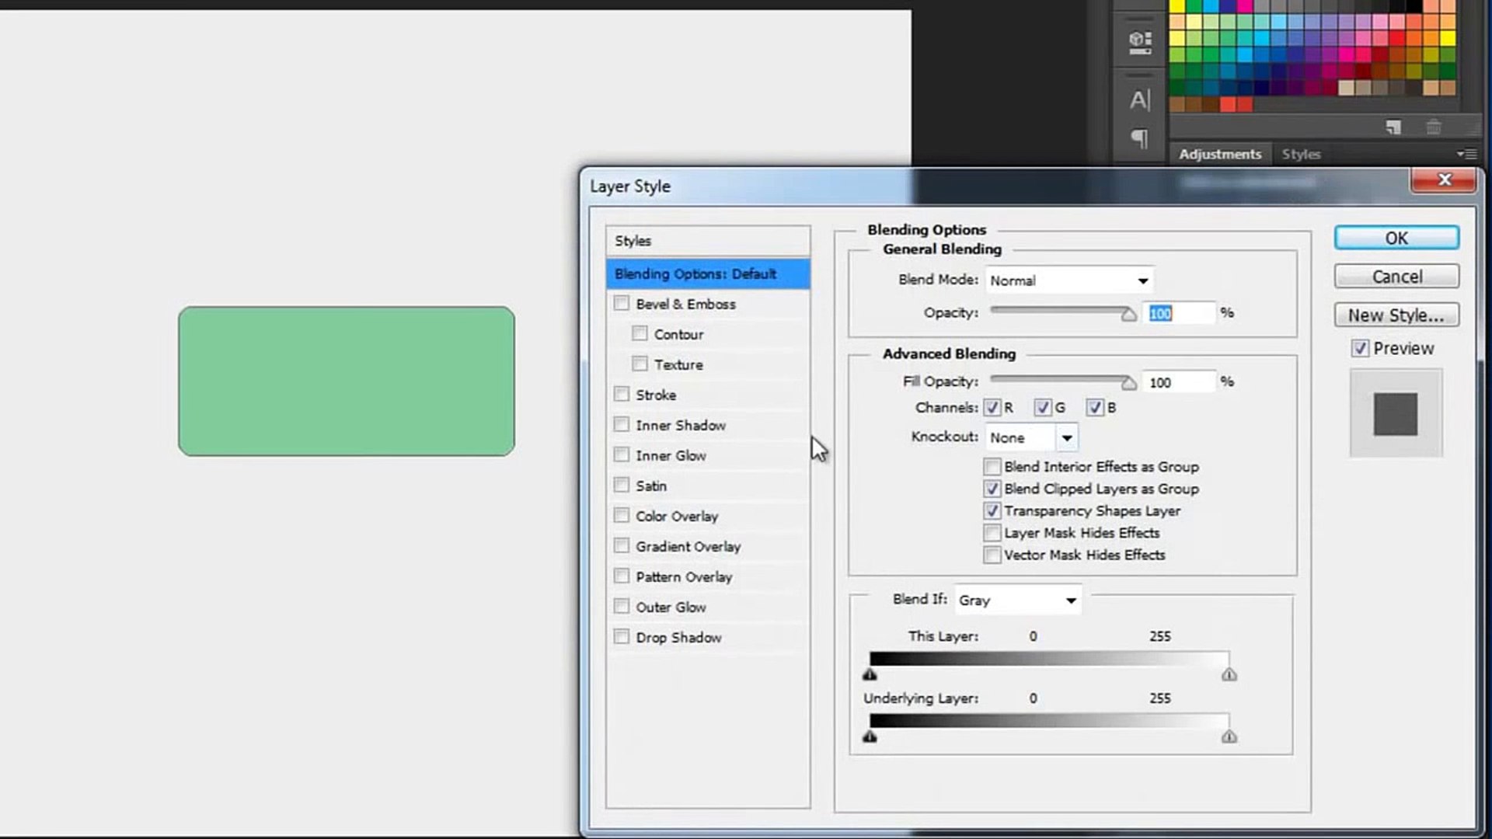Open the Character panel icon
The image size is (1492, 839).
tap(1140, 100)
